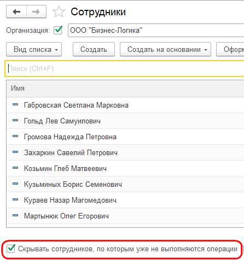Click the row icon beside Громова Надежда Петровна
244x260 pixels.
(x=15, y=136)
